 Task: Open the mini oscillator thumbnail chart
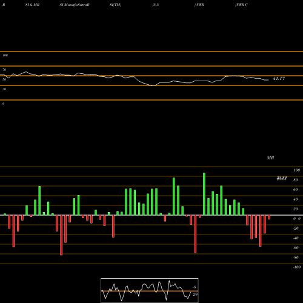click(x=150, y=290)
